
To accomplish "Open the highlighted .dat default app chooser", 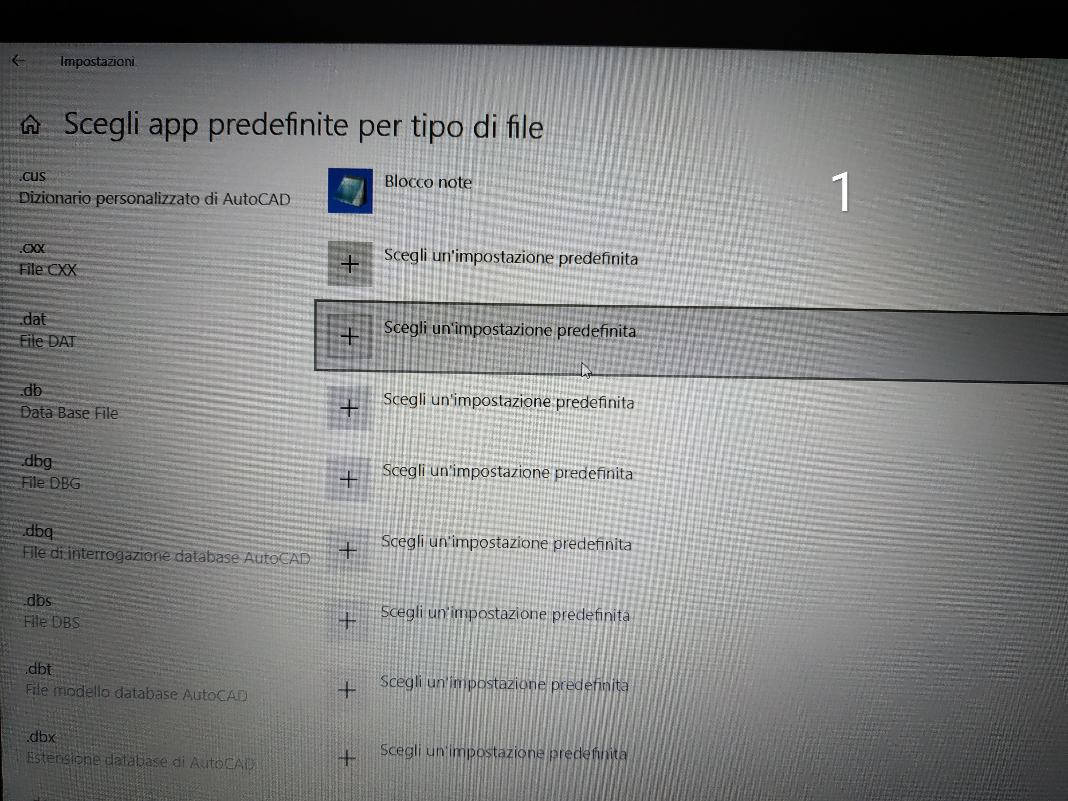I will coord(510,330).
